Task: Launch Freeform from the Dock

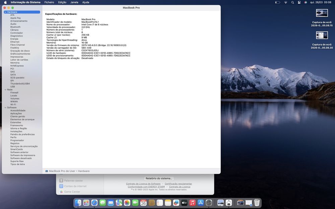Action: (x=176, y=203)
